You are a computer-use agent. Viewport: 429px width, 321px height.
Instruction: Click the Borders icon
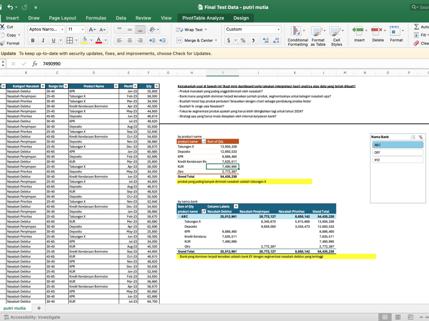pyautogui.click(x=70, y=40)
